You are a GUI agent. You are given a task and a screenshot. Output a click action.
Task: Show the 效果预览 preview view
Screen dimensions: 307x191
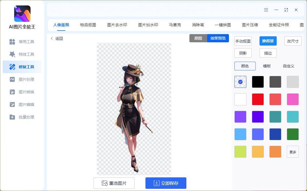click(218, 38)
